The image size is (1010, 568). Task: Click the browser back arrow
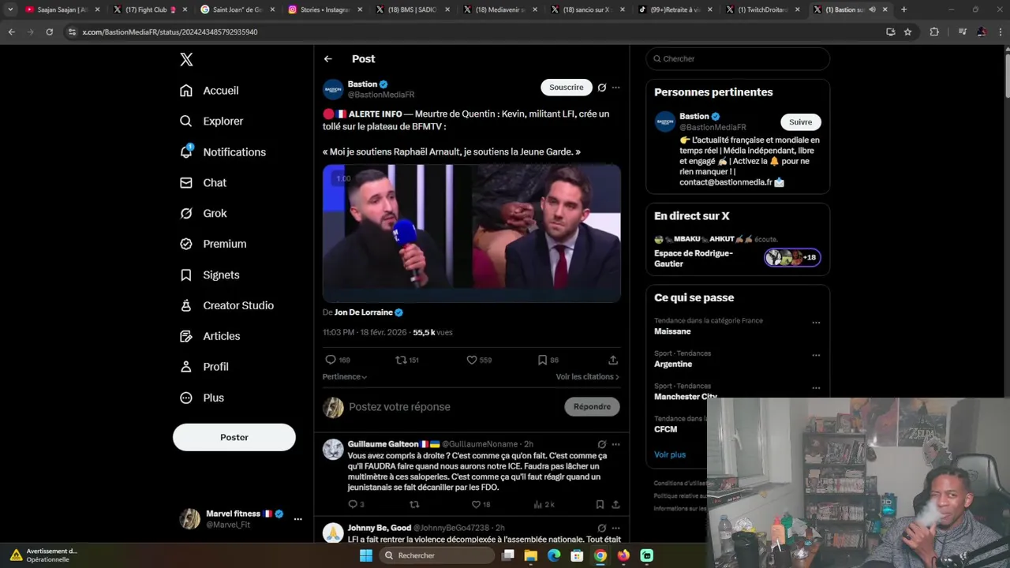click(12, 32)
